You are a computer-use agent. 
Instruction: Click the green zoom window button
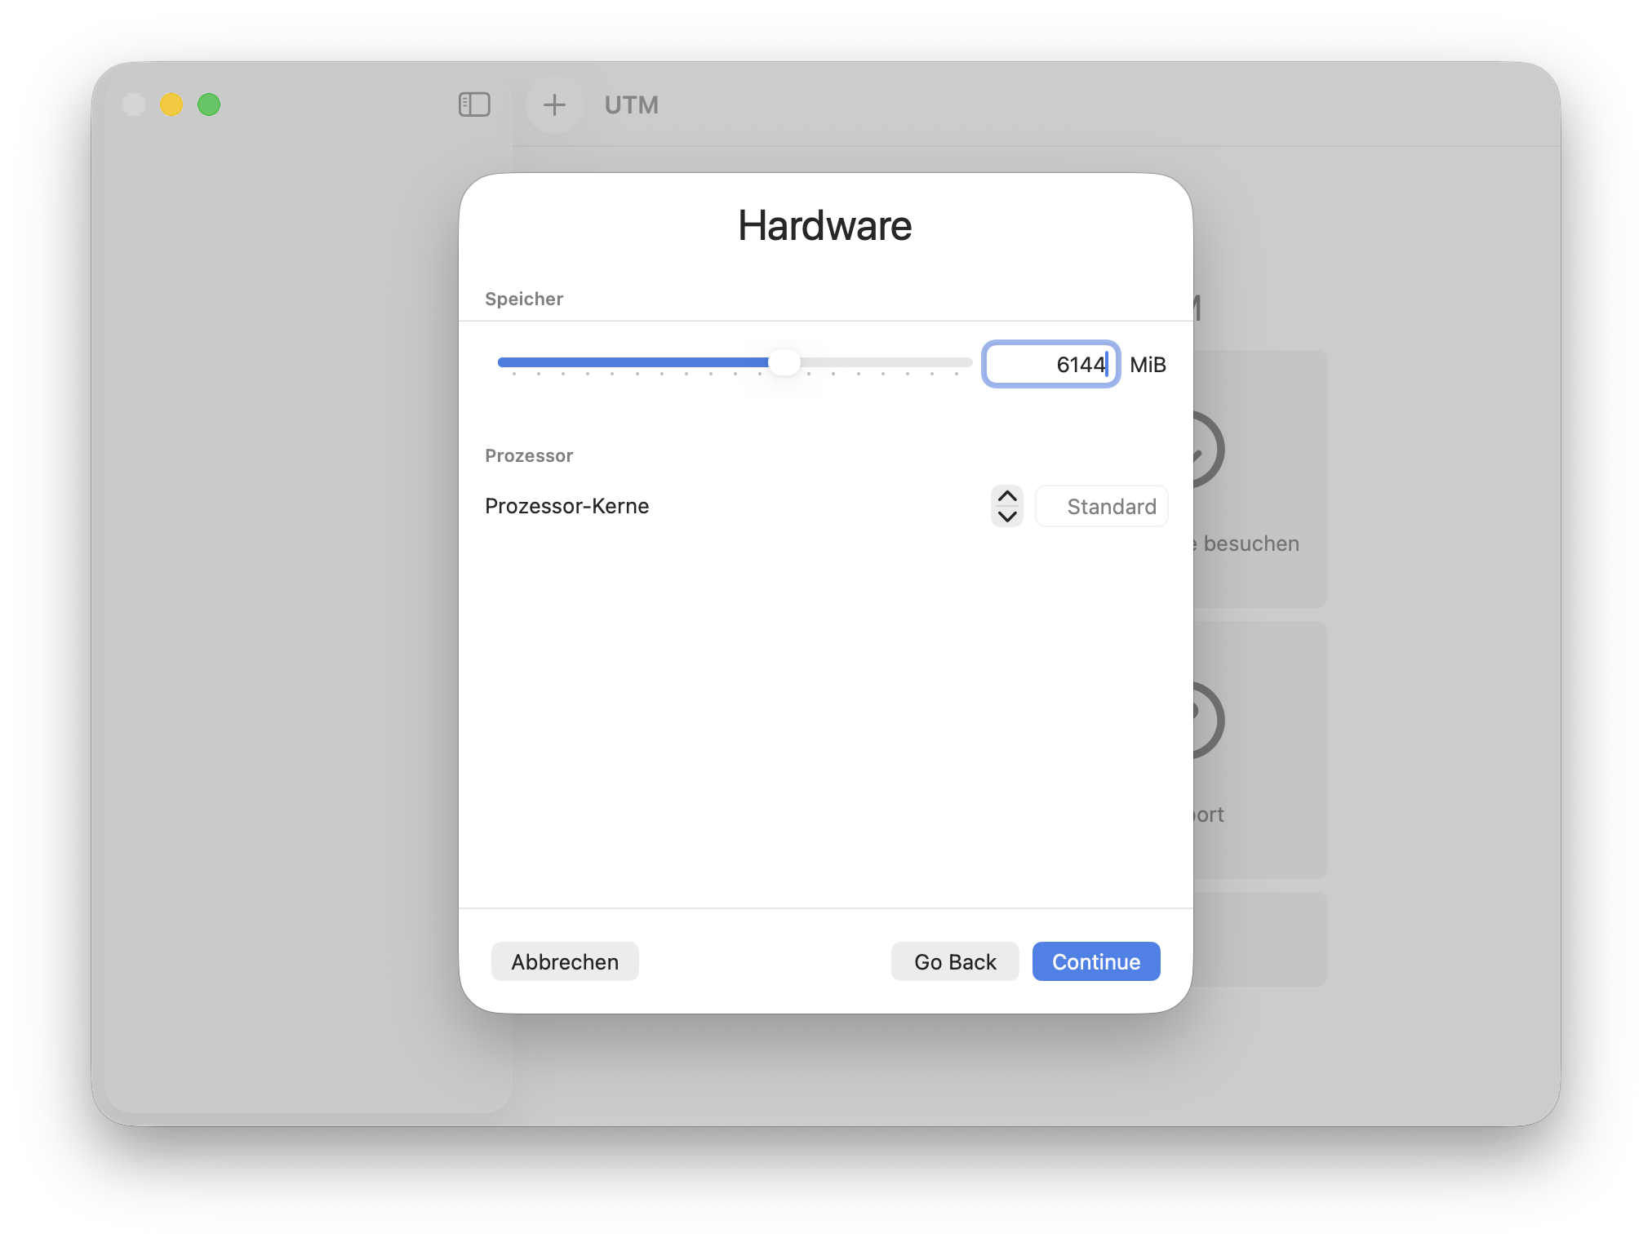coord(209,104)
